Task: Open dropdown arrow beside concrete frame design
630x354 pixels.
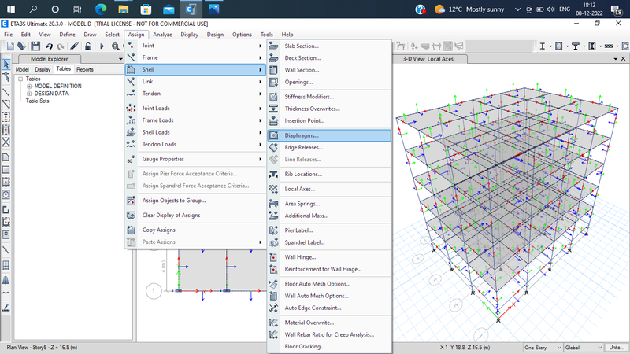Action: point(567,46)
